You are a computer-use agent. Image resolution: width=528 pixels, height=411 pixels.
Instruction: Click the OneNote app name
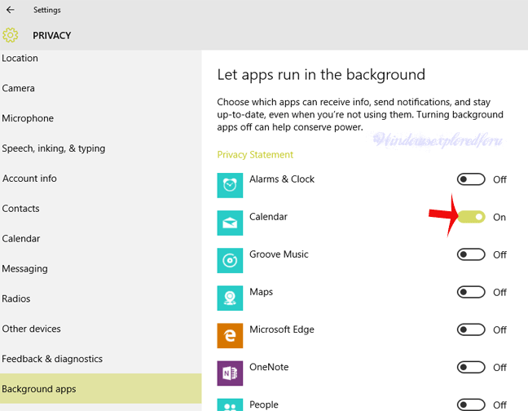click(x=269, y=367)
